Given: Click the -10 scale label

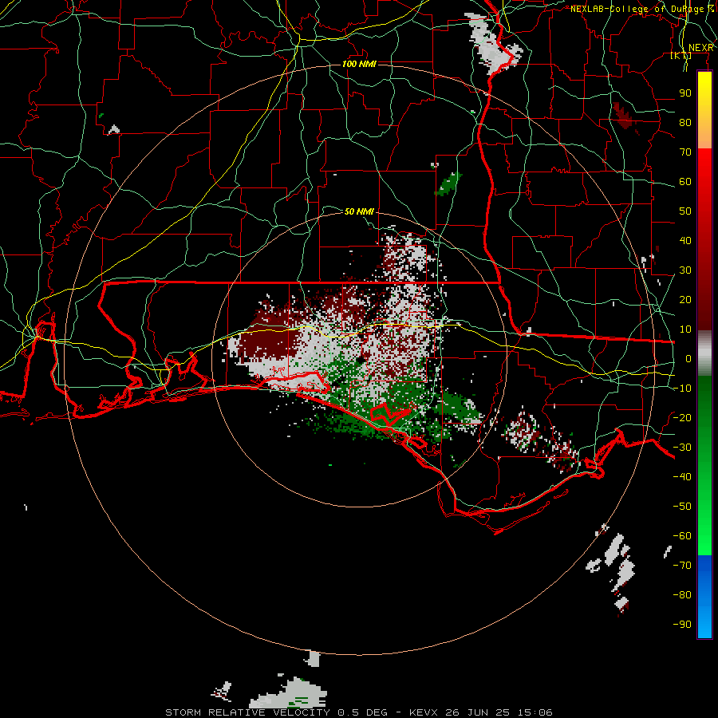Looking at the screenshot, I should [x=682, y=389].
